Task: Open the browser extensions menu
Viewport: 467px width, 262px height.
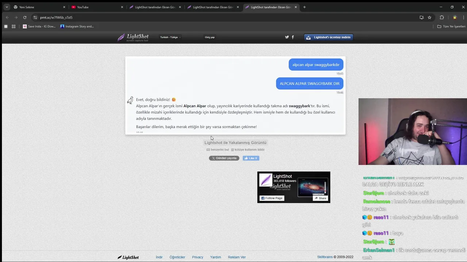Action: [x=442, y=17]
